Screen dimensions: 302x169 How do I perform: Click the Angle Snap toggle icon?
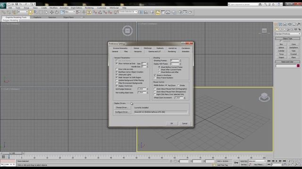pos(100,12)
